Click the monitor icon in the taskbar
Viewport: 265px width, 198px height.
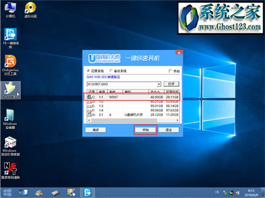[23, 192]
